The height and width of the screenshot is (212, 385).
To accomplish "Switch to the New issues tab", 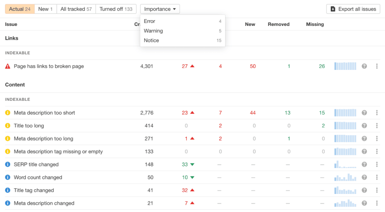I will click(x=45, y=9).
